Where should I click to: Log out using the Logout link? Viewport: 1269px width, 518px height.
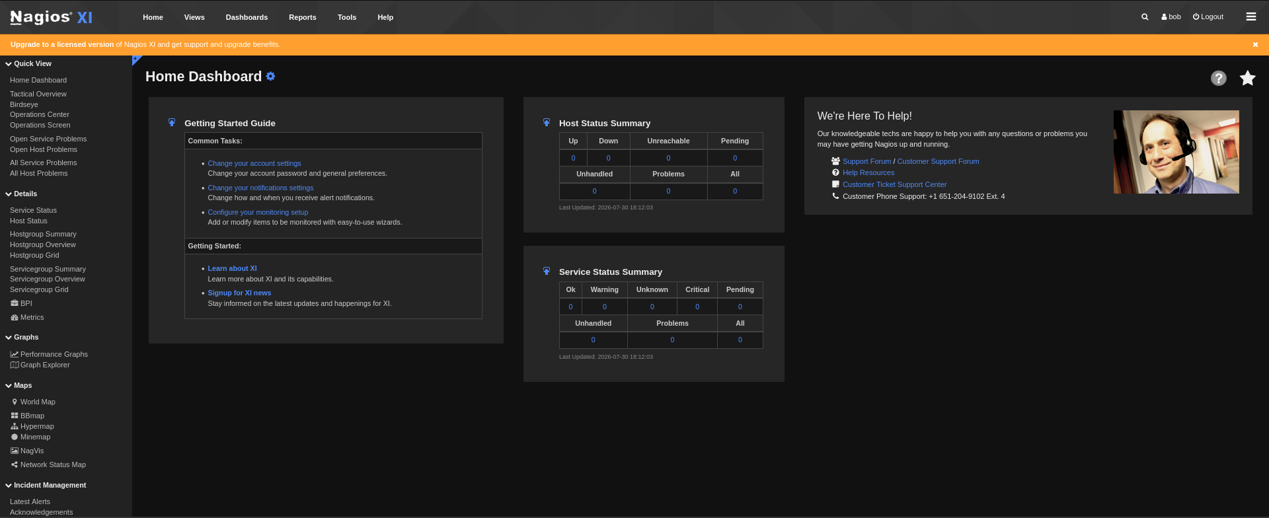[x=1208, y=17]
